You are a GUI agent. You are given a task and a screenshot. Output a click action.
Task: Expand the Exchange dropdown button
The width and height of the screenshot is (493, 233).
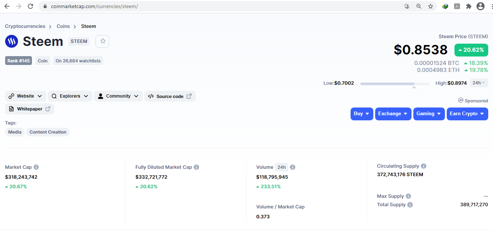click(x=393, y=114)
